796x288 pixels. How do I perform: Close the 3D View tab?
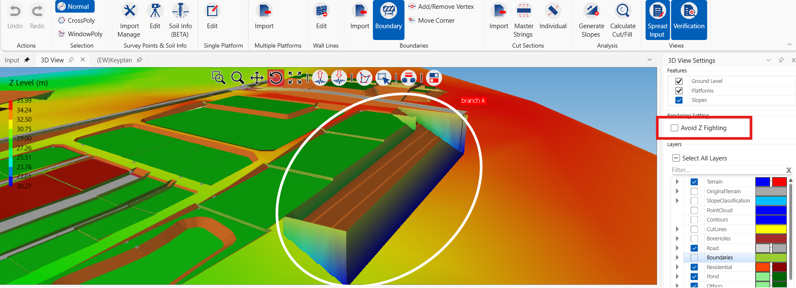tap(83, 60)
